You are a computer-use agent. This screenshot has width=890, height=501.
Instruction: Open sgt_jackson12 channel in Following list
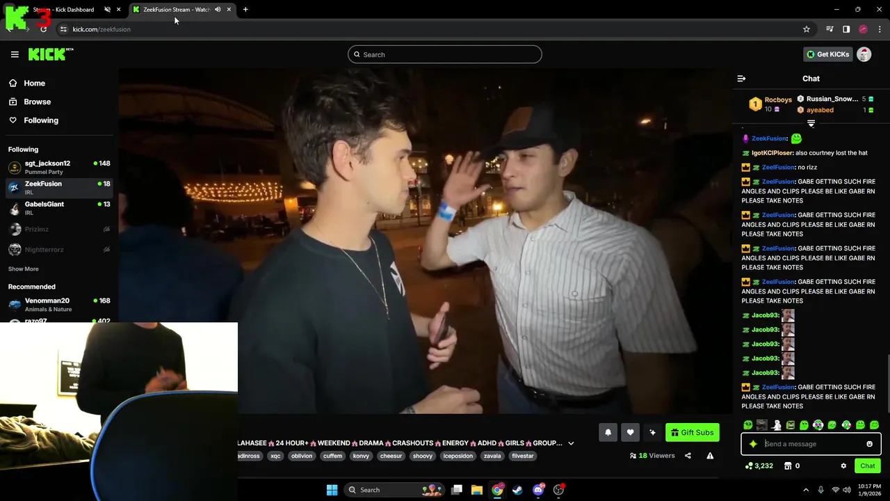(59, 167)
